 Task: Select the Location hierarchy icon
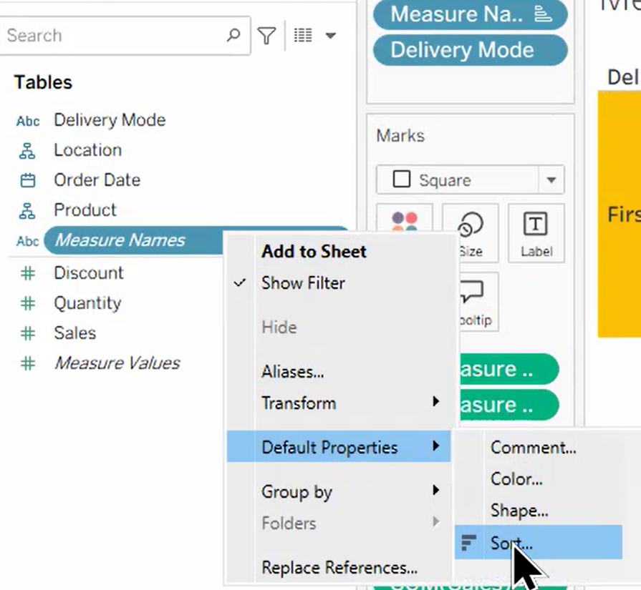27,151
